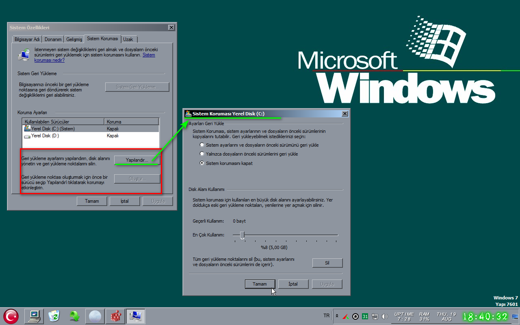The height and width of the screenshot is (325, 520).
Task: Click the system protection shield icon
Action: click(x=24, y=54)
